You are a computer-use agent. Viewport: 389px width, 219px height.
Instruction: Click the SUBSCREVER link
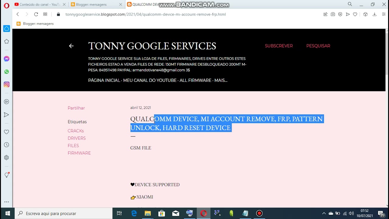coord(279,46)
